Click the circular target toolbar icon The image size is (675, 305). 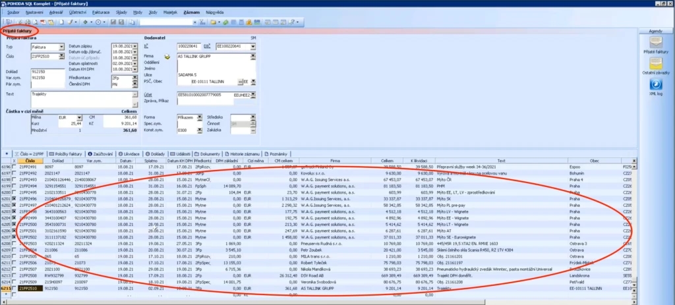(x=98, y=22)
